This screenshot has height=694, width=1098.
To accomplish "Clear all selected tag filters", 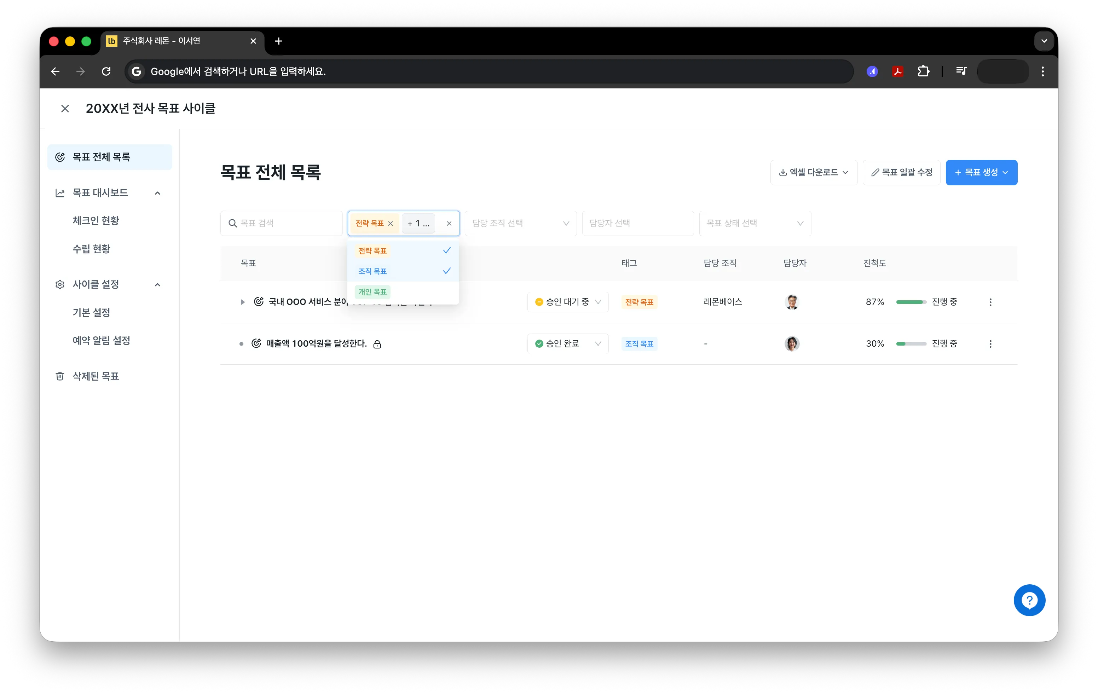I will coord(449,224).
